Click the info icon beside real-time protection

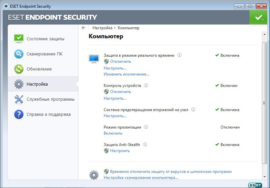[179, 55]
